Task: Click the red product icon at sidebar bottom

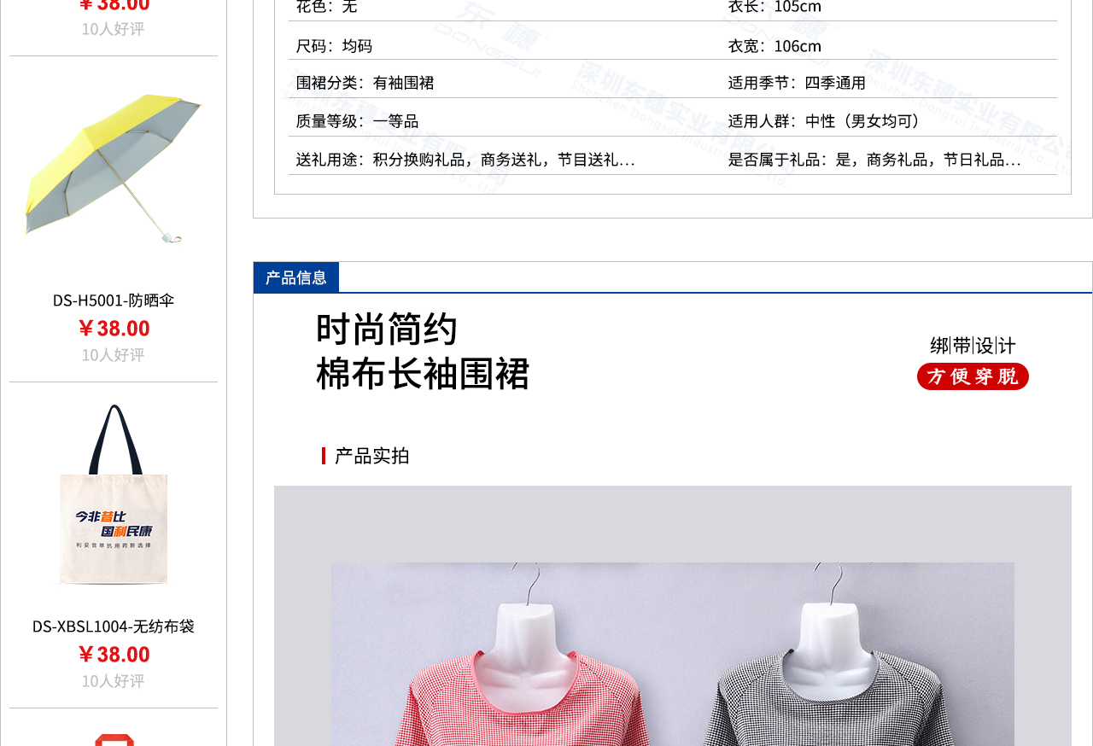Action: tap(114, 739)
